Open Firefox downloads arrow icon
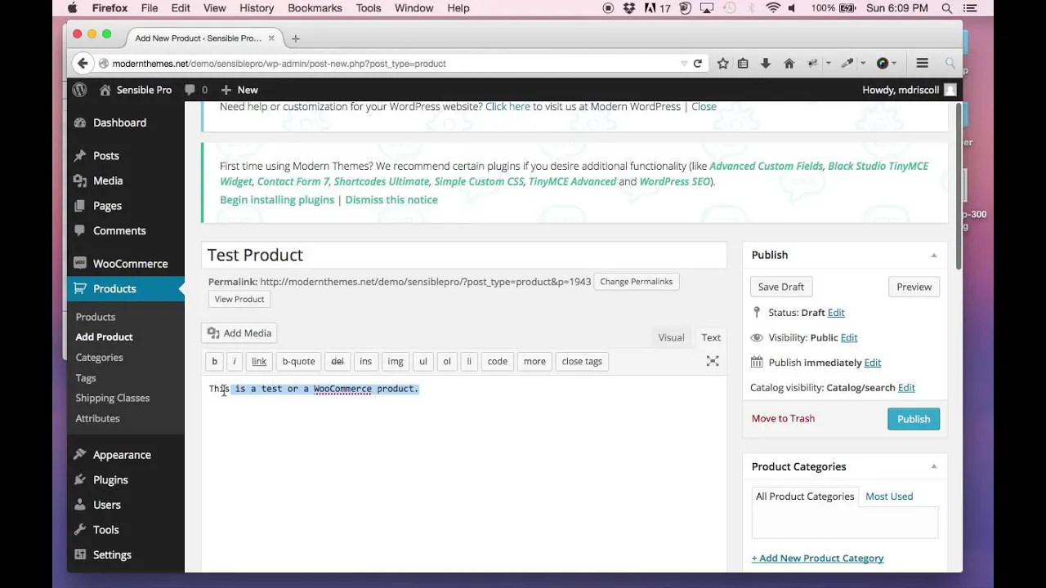The height and width of the screenshot is (588, 1046). pos(766,63)
